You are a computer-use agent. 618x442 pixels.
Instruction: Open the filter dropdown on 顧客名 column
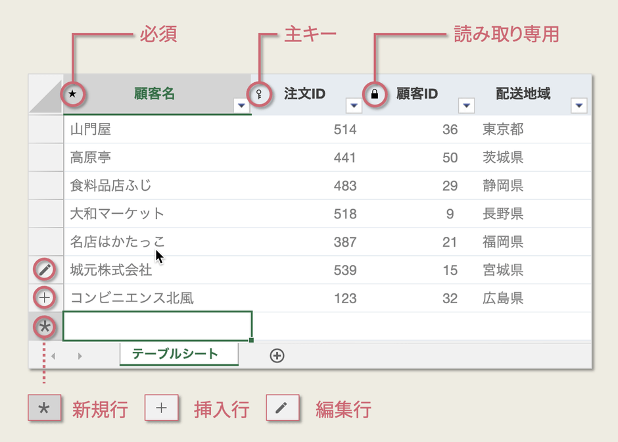pyautogui.click(x=242, y=105)
